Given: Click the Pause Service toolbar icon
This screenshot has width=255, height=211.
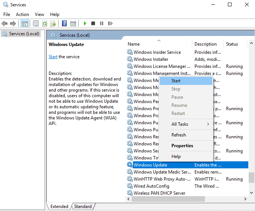Looking at the screenshot, I should 102,24.
